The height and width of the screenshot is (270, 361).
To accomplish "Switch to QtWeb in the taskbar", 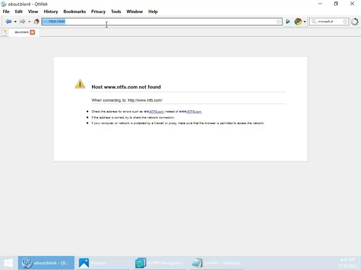I will pyautogui.click(x=46, y=263).
